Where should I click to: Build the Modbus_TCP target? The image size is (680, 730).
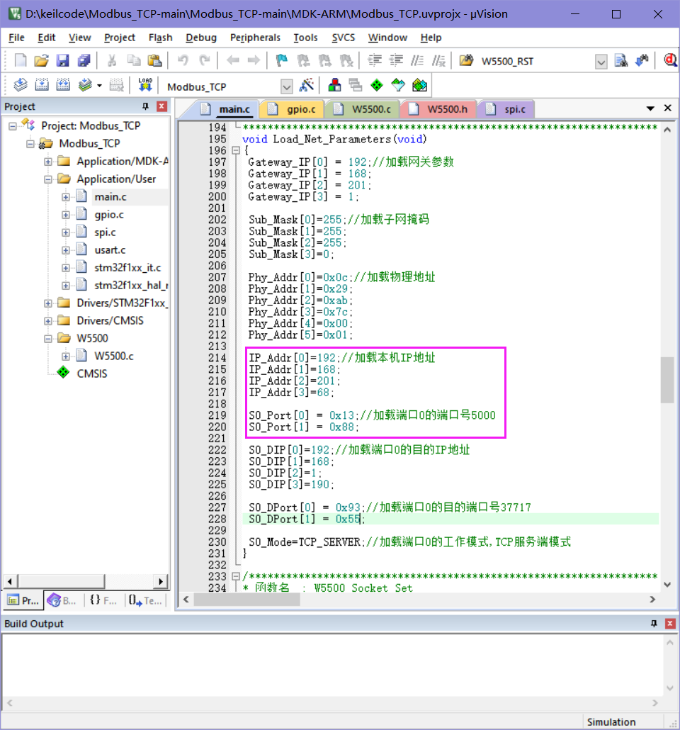pos(43,84)
